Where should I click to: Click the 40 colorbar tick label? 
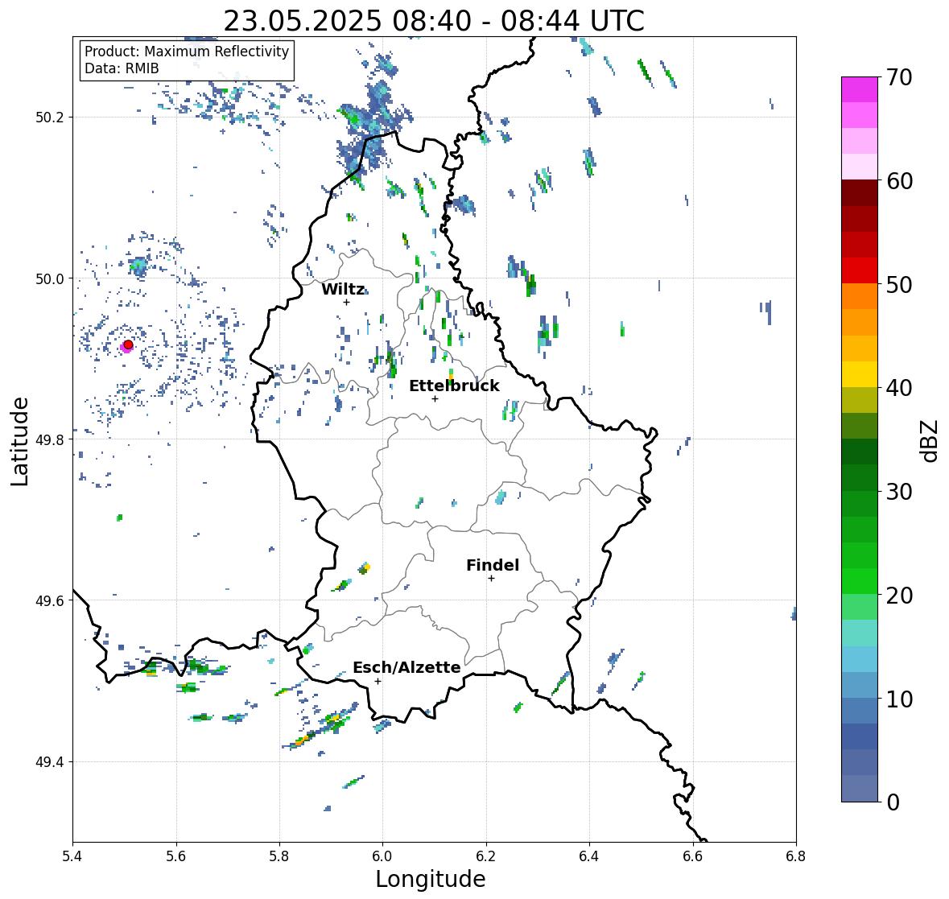pyautogui.click(x=899, y=388)
